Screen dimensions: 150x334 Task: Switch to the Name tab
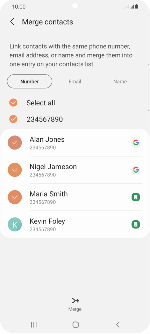point(120,82)
